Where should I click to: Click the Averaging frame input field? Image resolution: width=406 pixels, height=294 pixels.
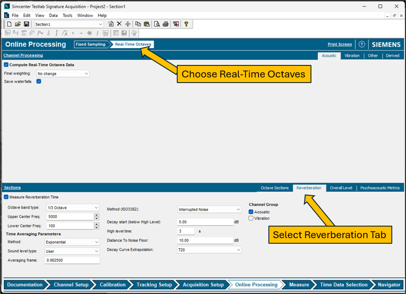click(x=72, y=260)
